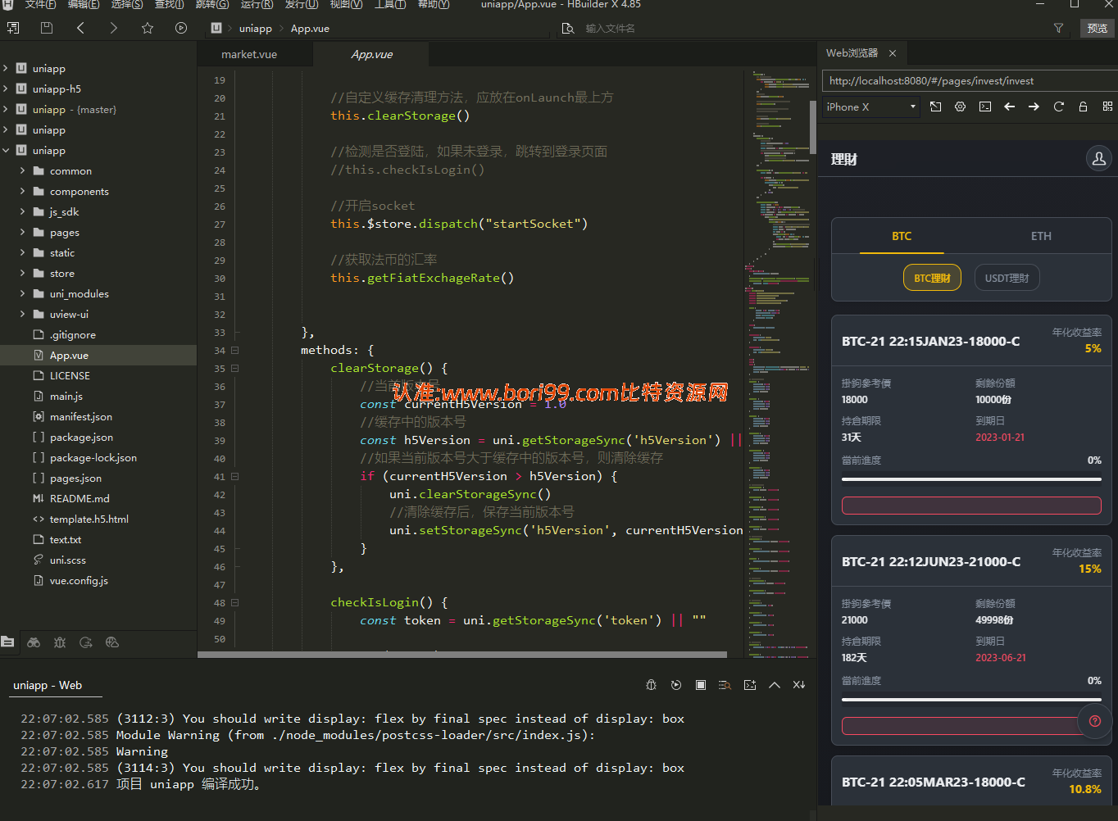Refresh the Web browser page
Screen dimensions: 1118x821
[x=1059, y=107]
